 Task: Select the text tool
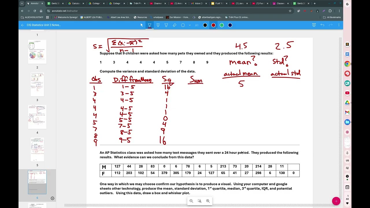coord(197,25)
